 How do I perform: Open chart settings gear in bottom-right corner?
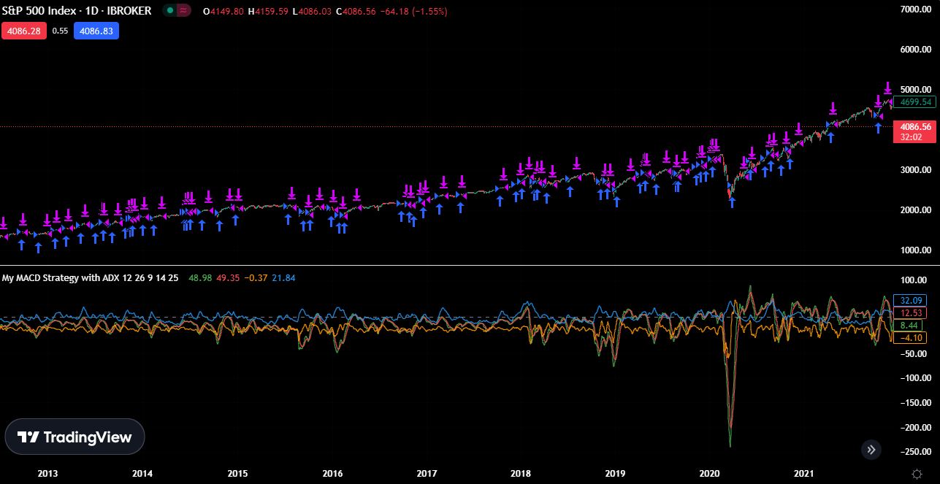917,474
